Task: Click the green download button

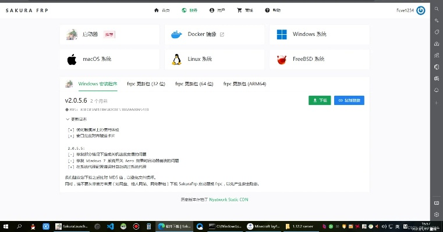Action: (320, 100)
